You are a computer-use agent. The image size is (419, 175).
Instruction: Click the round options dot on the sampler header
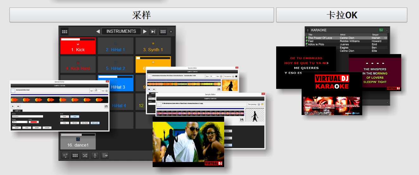click(x=171, y=32)
